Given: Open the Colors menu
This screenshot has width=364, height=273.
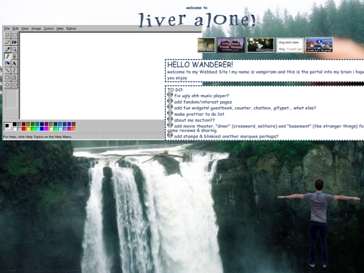Looking at the screenshot, I should [x=49, y=28].
